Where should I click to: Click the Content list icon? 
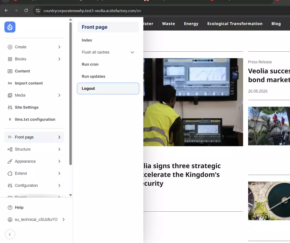point(10,71)
